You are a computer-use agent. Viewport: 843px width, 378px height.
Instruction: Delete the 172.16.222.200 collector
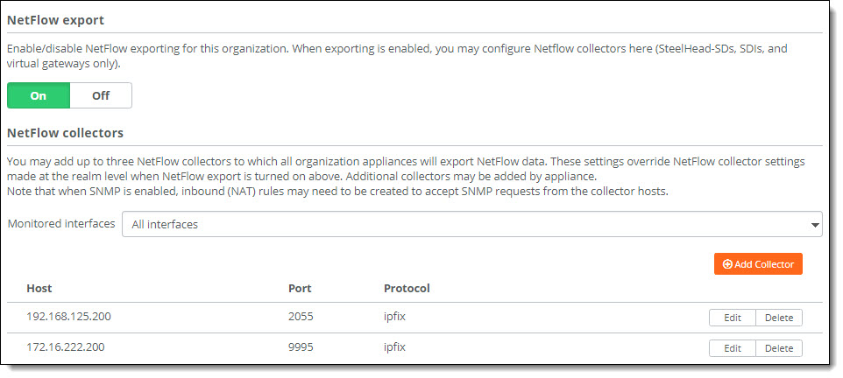(779, 348)
